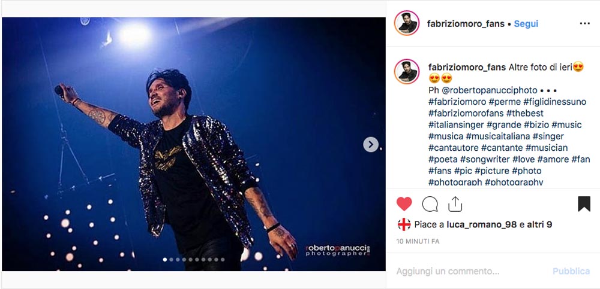Open the three-dot more options menu
Image resolution: width=600 pixels, height=289 pixels.
(584, 24)
